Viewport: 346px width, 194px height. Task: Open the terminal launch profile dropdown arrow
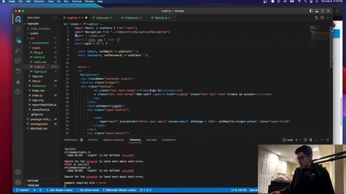[300, 140]
